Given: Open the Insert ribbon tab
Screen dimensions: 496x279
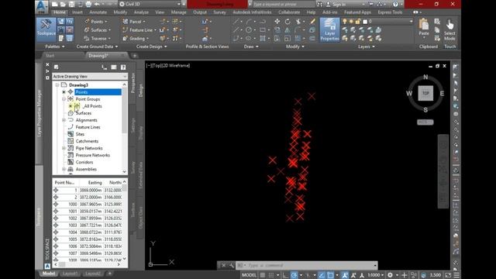Looking at the screenshot, I should point(77,12).
